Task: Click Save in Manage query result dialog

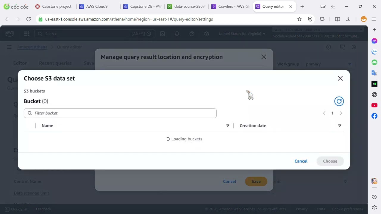Action: point(256,181)
